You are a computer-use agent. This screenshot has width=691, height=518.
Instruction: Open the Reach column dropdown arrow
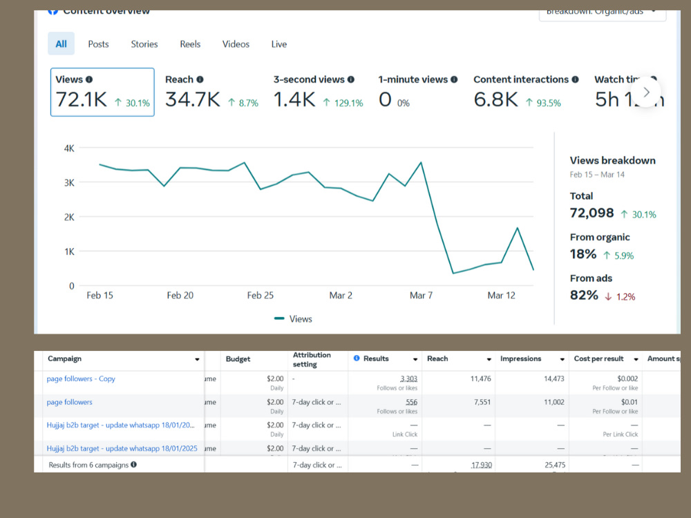pos(489,359)
